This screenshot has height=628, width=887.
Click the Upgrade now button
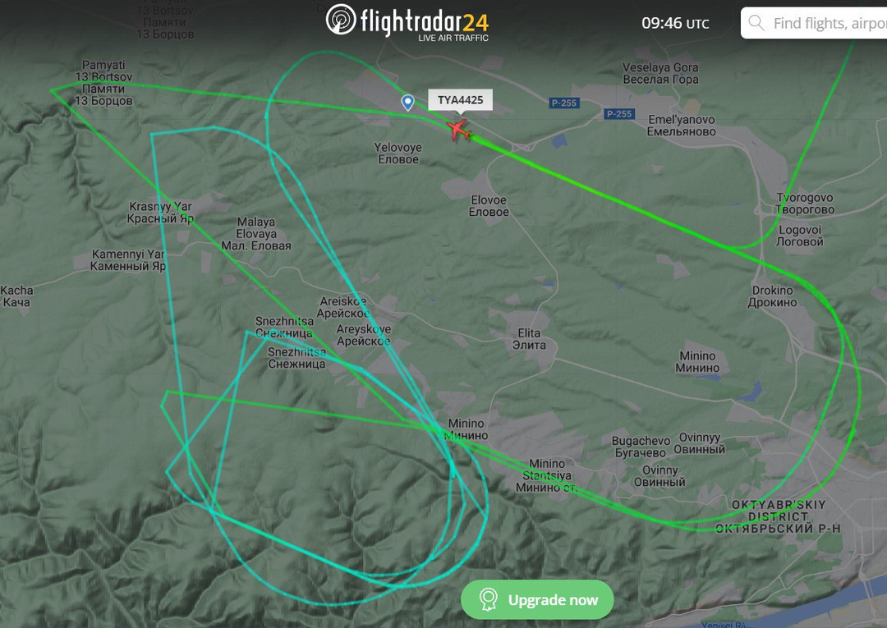[x=537, y=600]
